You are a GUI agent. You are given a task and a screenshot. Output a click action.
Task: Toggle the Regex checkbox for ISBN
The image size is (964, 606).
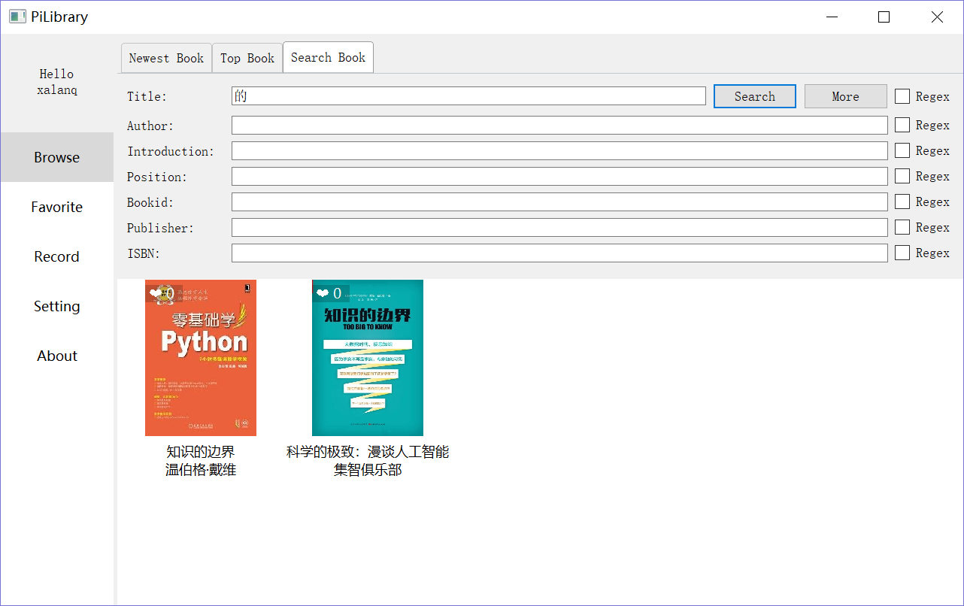click(x=902, y=253)
